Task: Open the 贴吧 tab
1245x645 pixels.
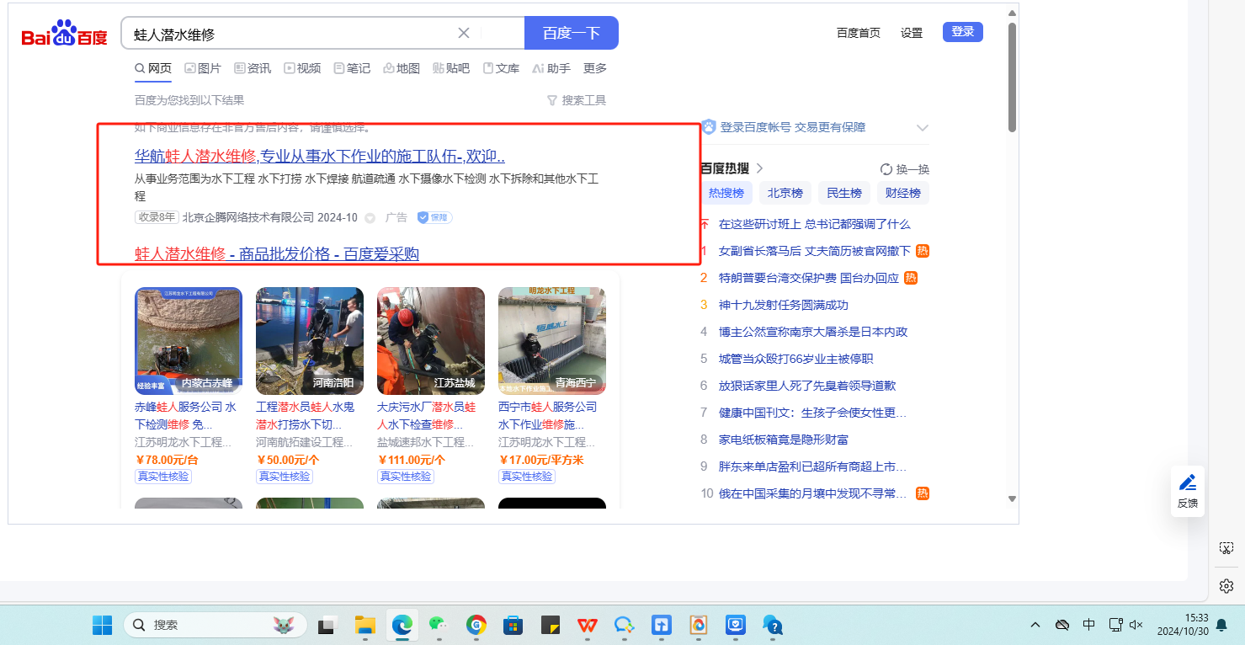Action: tap(451, 68)
